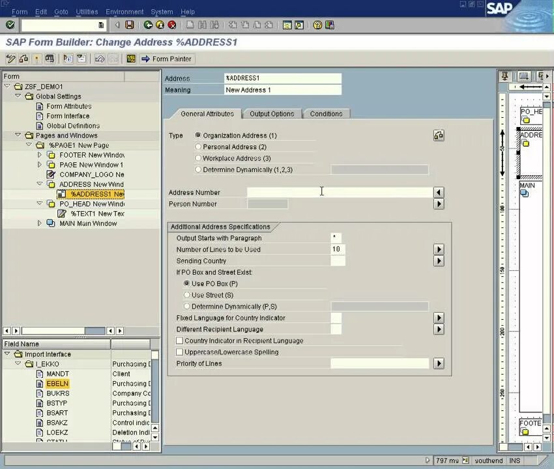Click the EBELN field document icon
This screenshot has width=554, height=469.
coord(40,384)
